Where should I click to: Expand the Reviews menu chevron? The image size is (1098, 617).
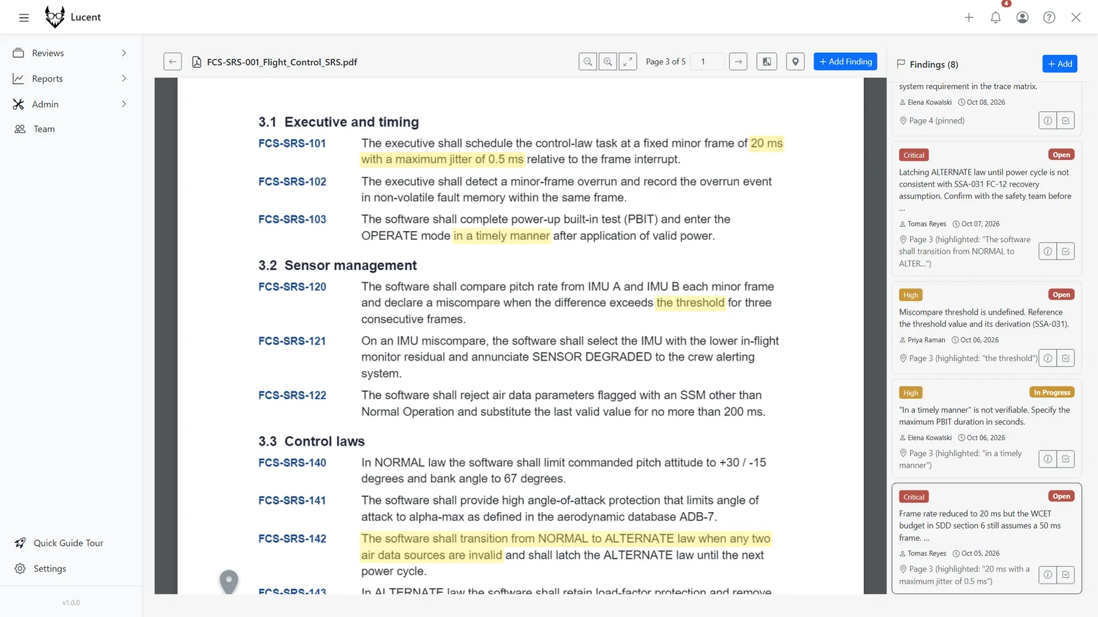tap(124, 53)
